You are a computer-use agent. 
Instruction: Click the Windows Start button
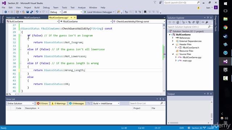(225, 4)
